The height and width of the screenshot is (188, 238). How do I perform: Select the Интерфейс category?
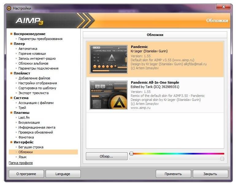(x=24, y=142)
